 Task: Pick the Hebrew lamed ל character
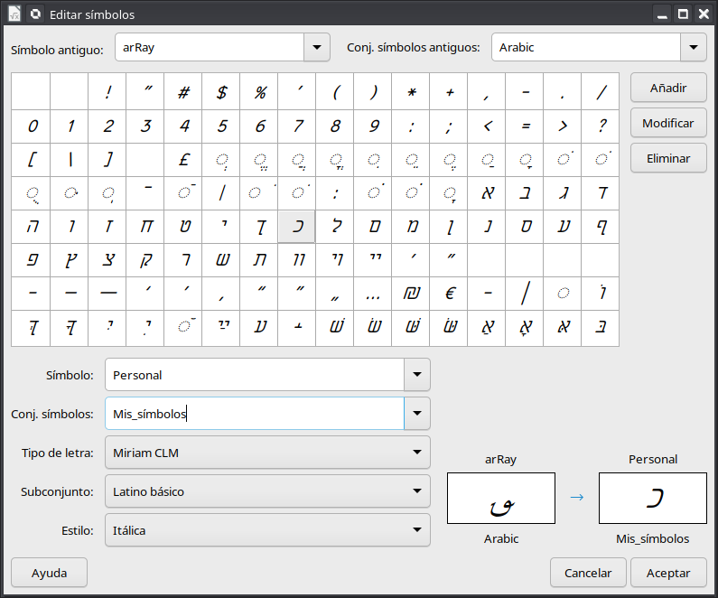point(335,226)
